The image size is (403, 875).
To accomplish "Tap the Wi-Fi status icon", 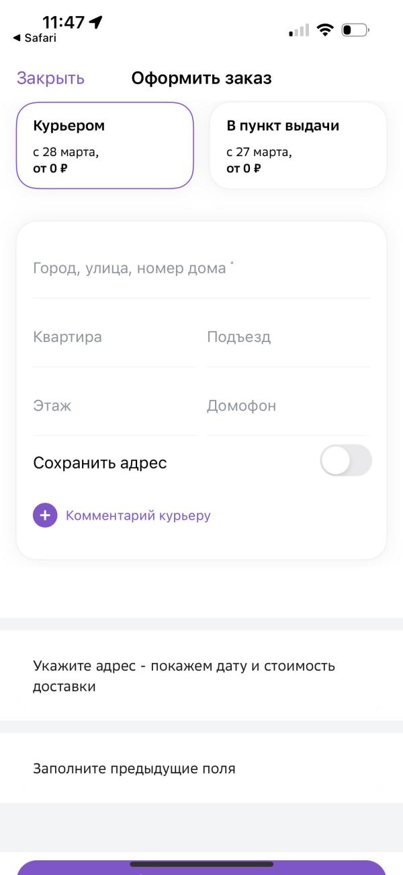I will coord(326,30).
